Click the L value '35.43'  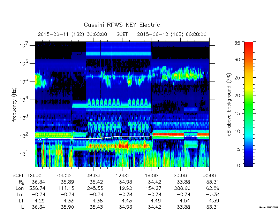point(97,207)
